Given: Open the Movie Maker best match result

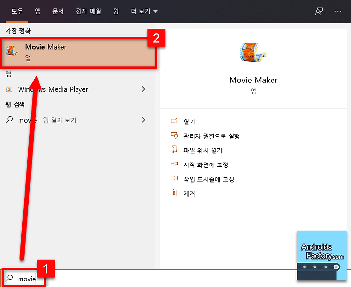Looking at the screenshot, I should (x=78, y=53).
